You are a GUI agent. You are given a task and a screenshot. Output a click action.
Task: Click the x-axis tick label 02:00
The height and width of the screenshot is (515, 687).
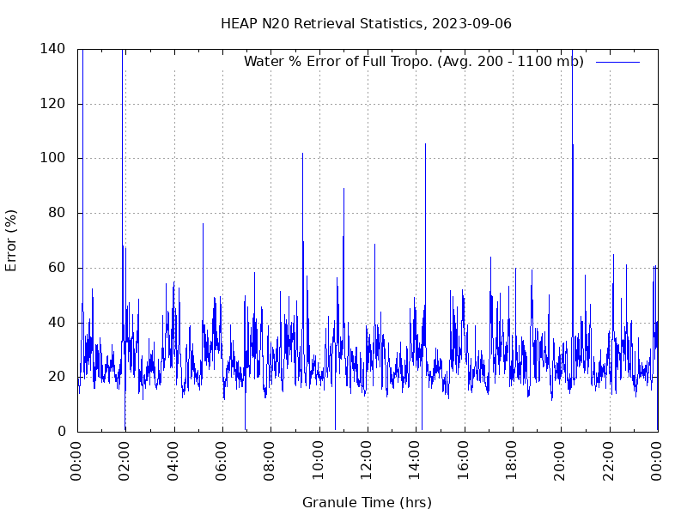click(x=125, y=461)
